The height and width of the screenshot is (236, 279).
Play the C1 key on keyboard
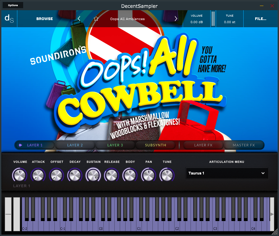click(139, 226)
